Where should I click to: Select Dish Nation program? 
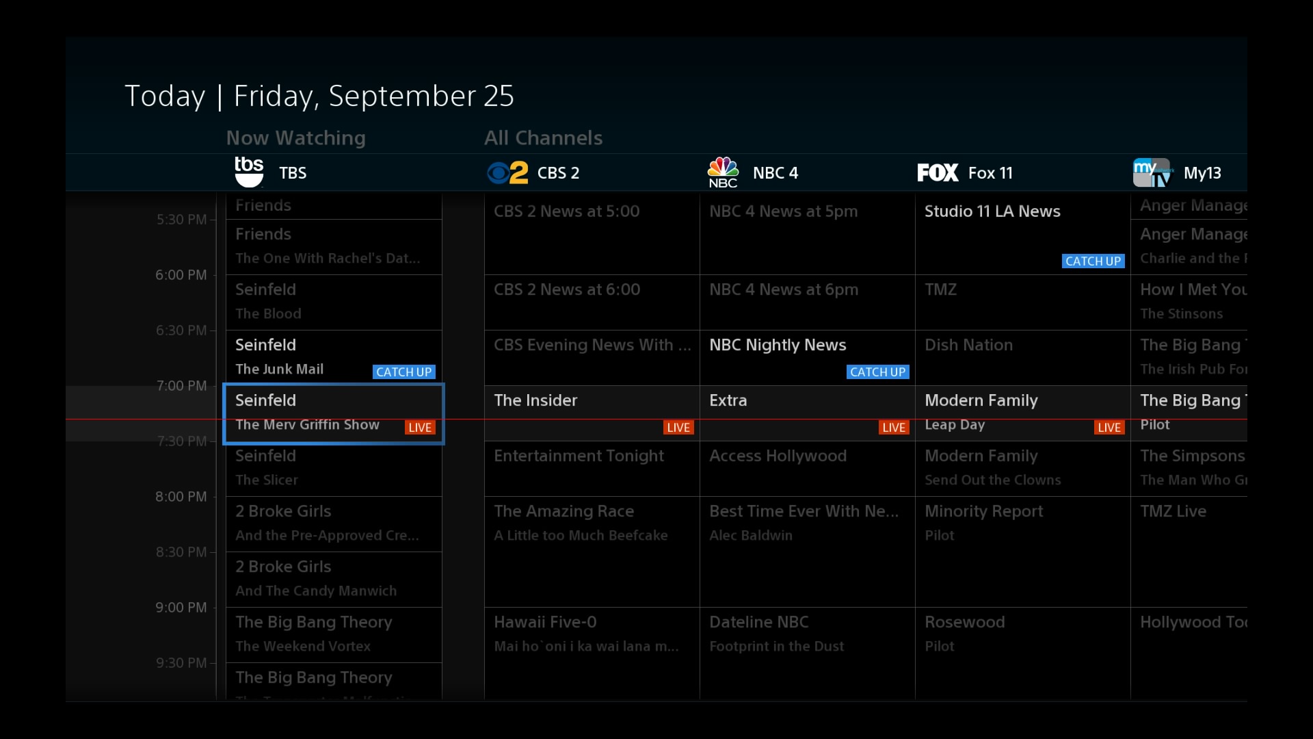pos(1022,358)
